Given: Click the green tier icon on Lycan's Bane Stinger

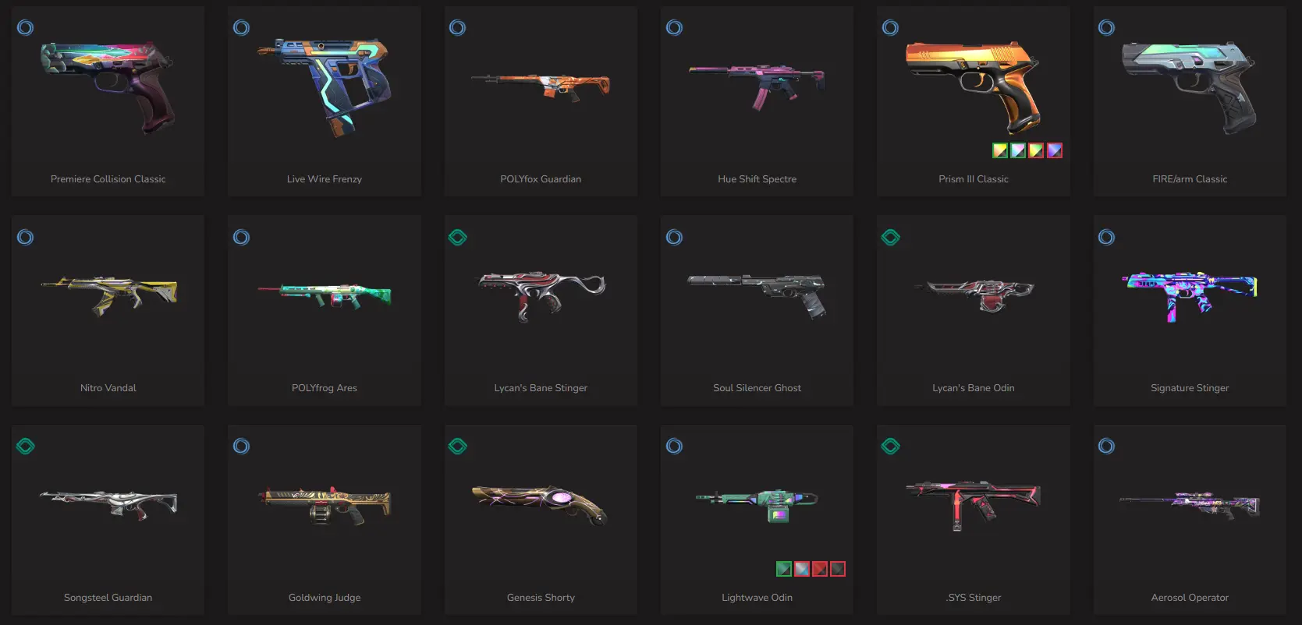Looking at the screenshot, I should [458, 238].
